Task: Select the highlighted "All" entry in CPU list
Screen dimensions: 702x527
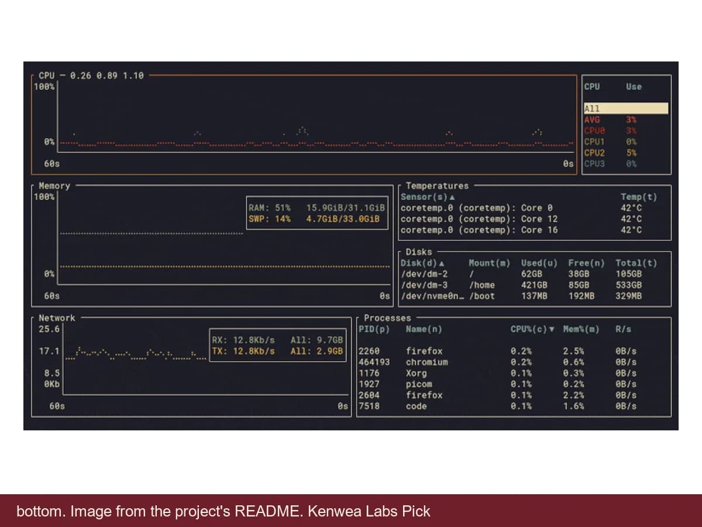Action: click(625, 108)
